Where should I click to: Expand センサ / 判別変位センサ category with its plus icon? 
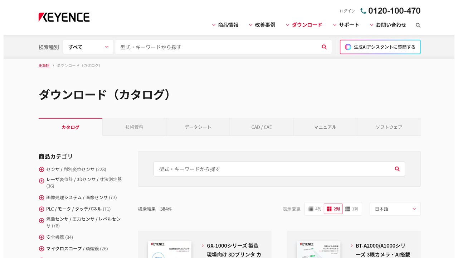click(x=41, y=169)
